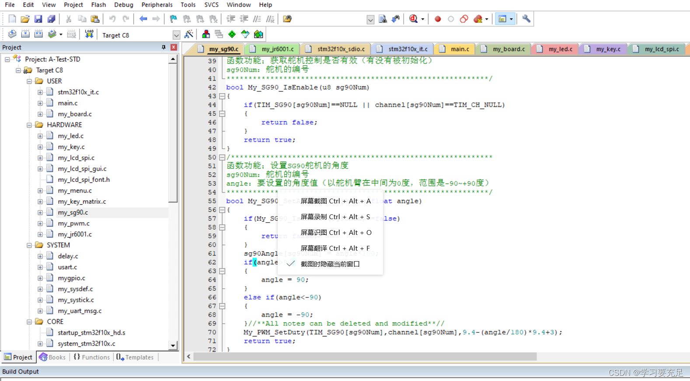The height and width of the screenshot is (381, 690).
Task: Insert a bookmark using the blue flag icon
Action: point(174,19)
